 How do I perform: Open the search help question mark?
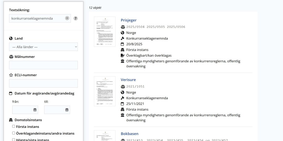coord(76,18)
